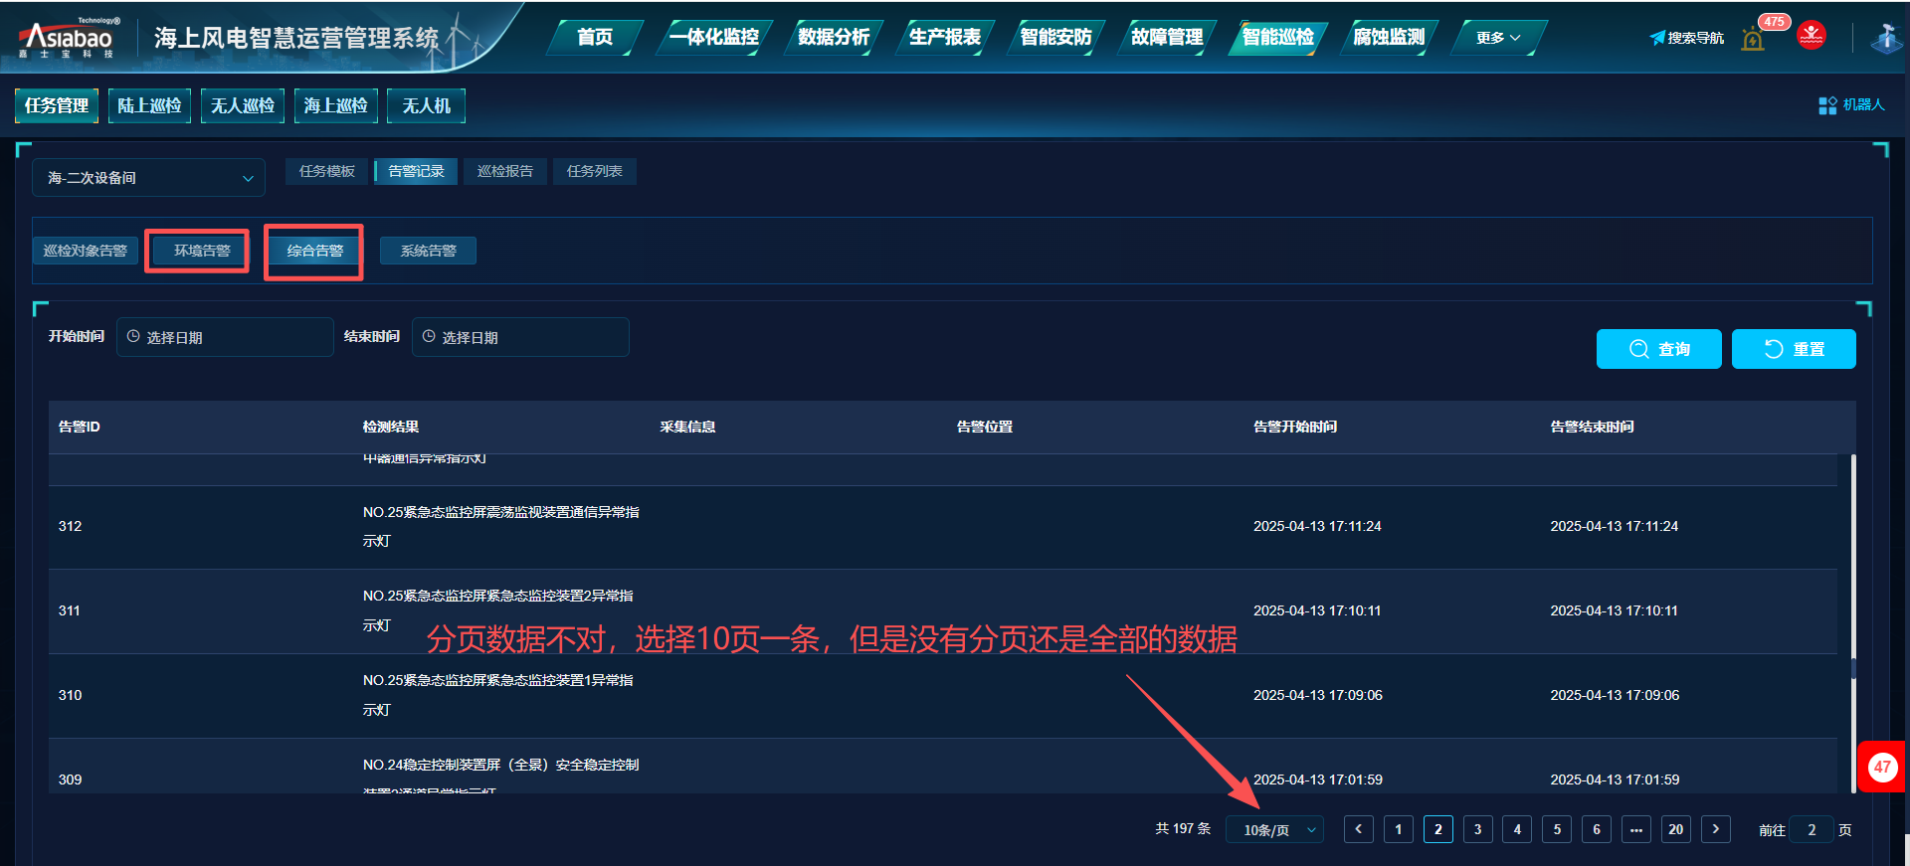This screenshot has width=1910, height=866.
Task: Switch to the 巡检报告 tab
Action: (504, 171)
